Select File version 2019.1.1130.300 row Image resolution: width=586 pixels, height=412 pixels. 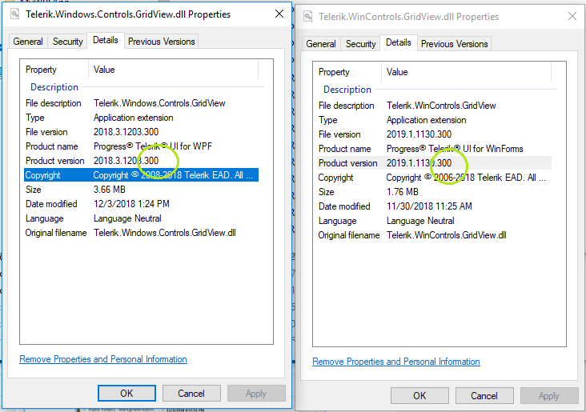pyautogui.click(x=434, y=134)
